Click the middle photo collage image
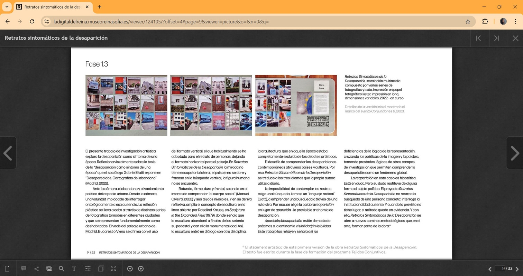523x276 pixels. [x=211, y=106]
